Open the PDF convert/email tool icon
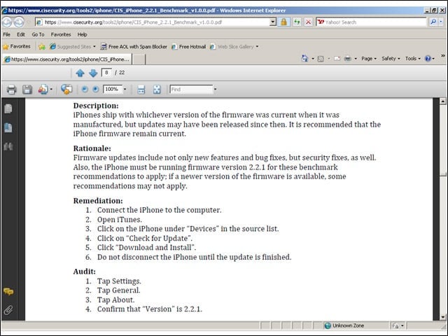 tap(43, 90)
